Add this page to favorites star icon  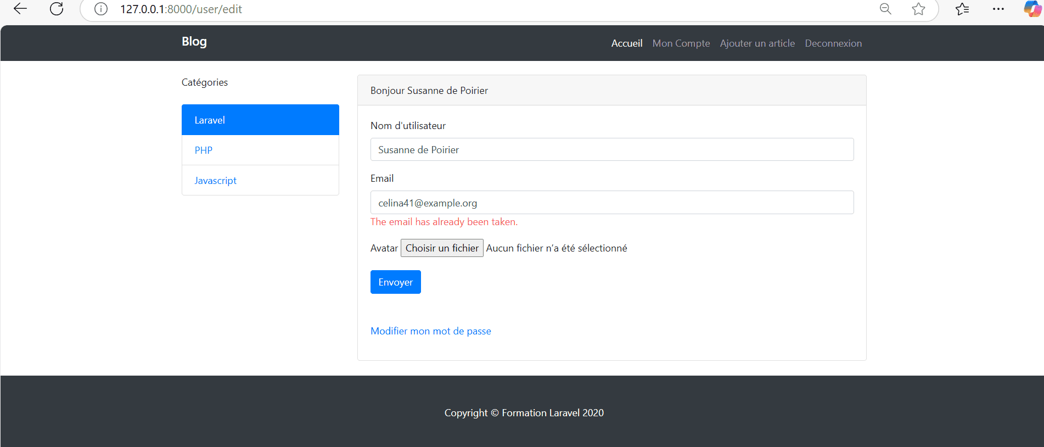[x=918, y=9]
